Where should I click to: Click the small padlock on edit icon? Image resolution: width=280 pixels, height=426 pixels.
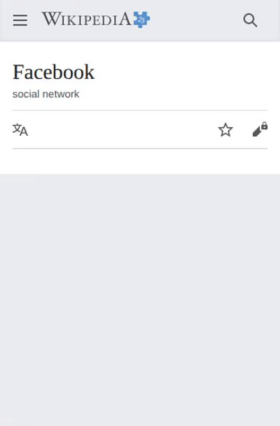pos(265,126)
